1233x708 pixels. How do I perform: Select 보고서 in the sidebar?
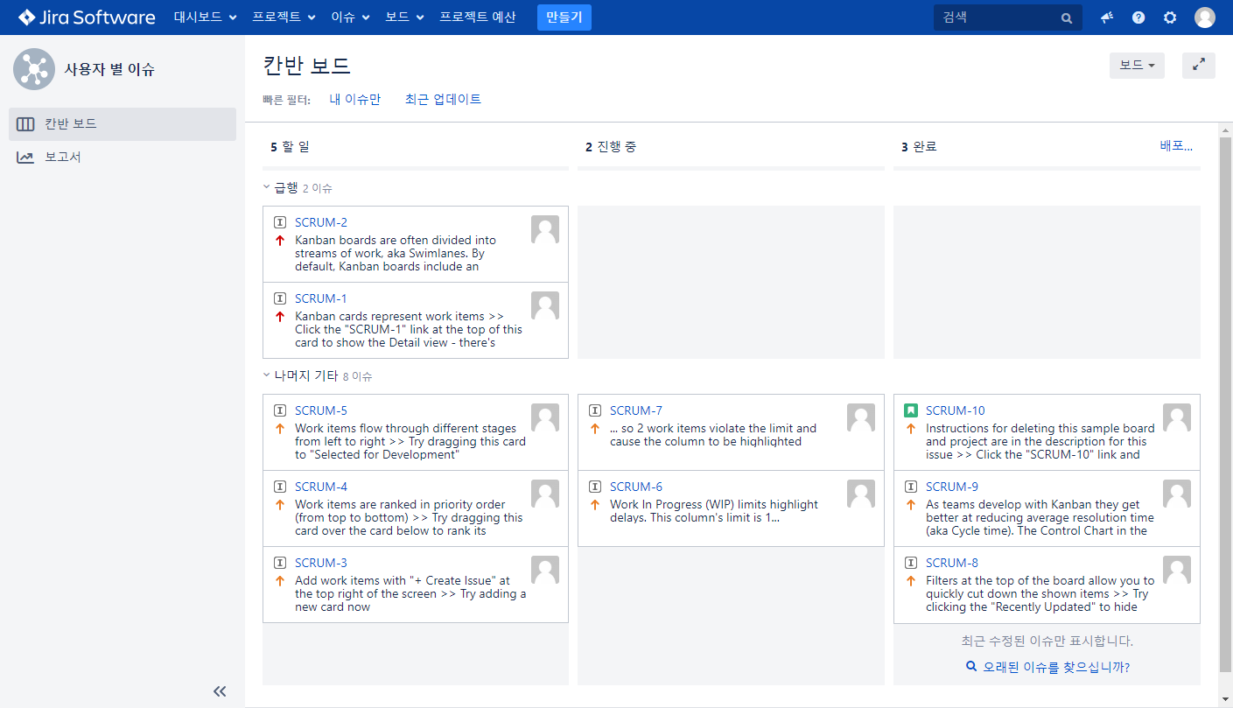(x=123, y=157)
